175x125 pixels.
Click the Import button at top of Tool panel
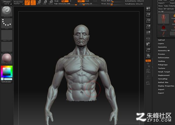163,3
